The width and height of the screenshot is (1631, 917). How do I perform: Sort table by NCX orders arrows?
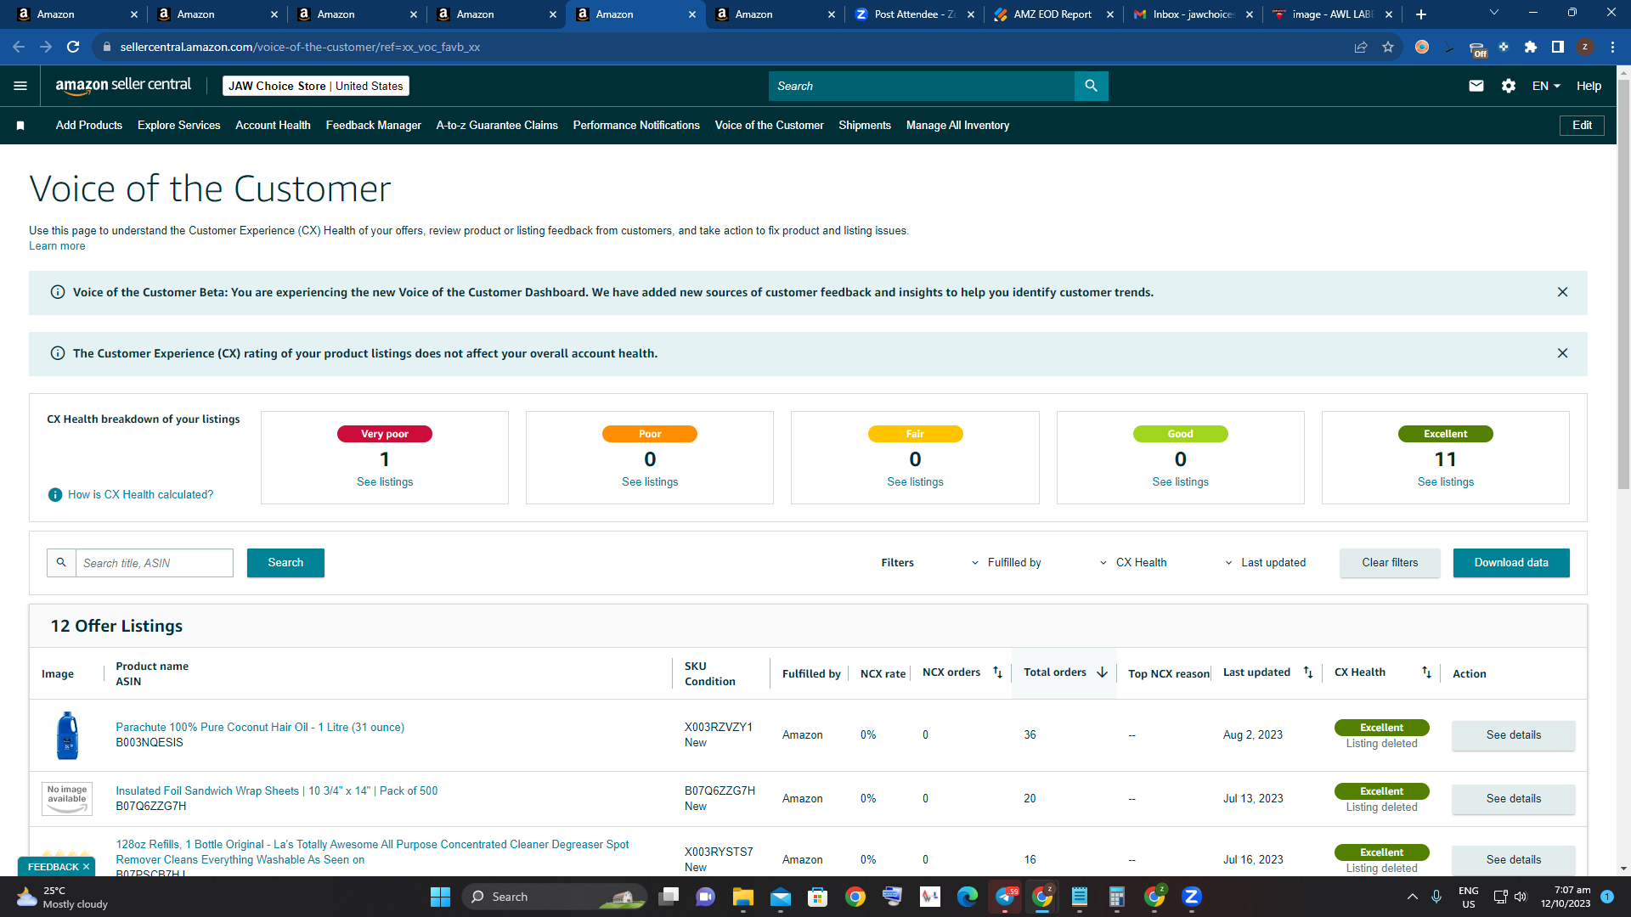pos(998,672)
